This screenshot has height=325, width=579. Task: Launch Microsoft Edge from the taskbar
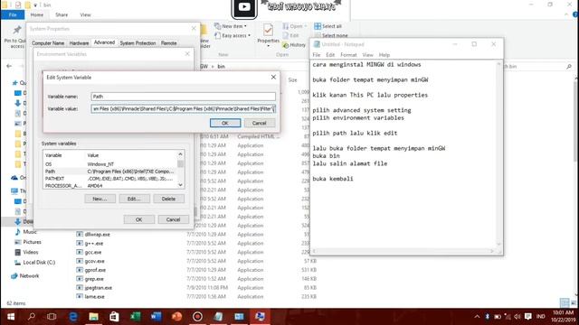pyautogui.click(x=73, y=317)
